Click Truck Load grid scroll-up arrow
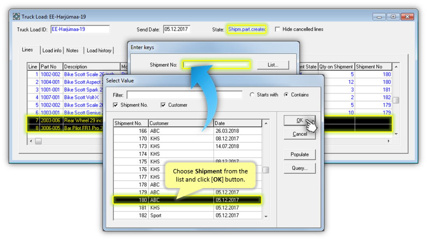427x240 pixels. pos(396,67)
